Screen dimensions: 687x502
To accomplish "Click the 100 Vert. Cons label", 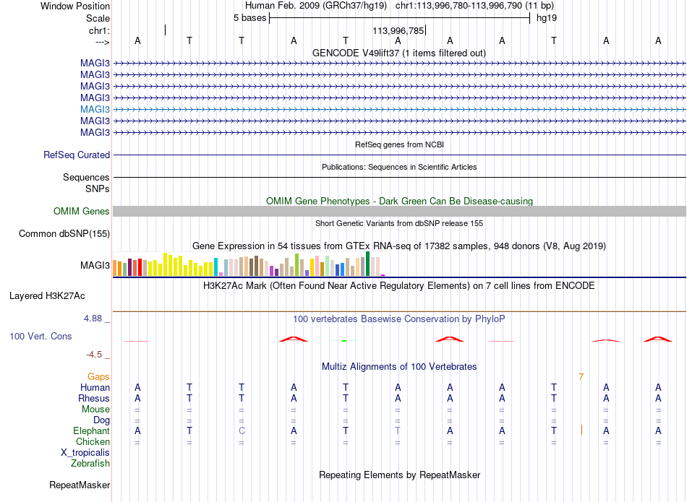I will click(40, 336).
